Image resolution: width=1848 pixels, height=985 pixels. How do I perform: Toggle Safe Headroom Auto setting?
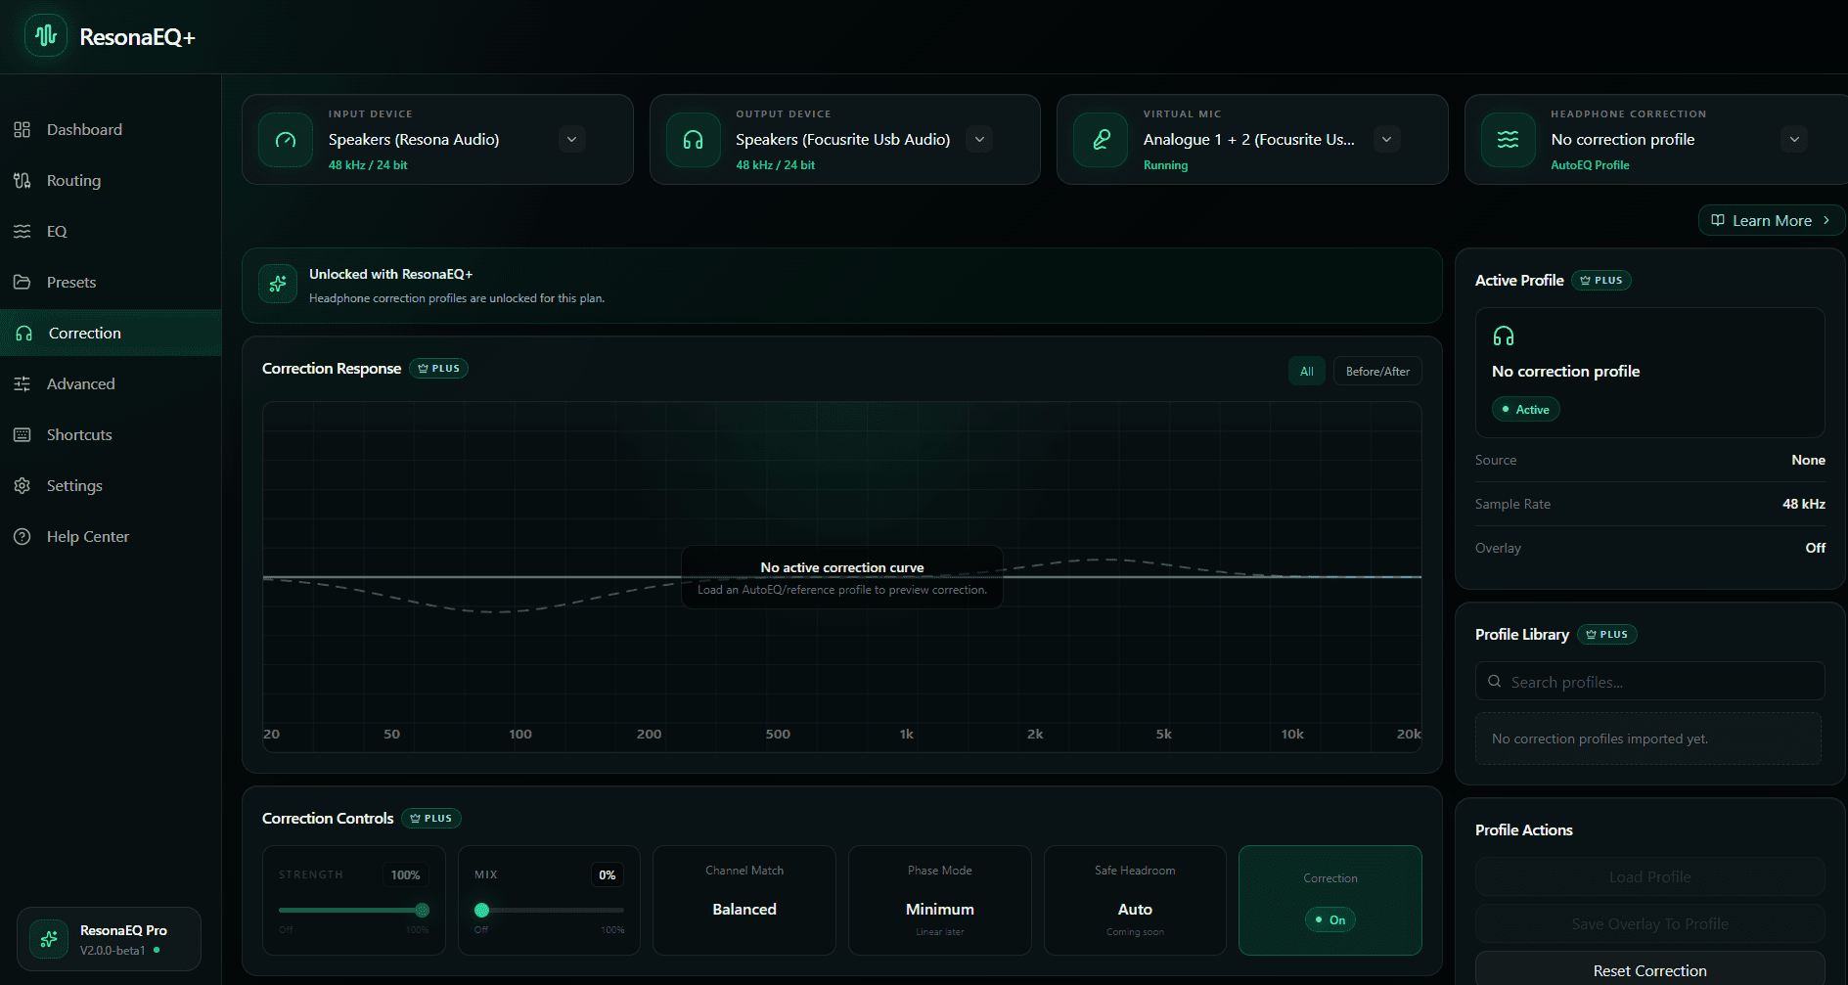tap(1135, 900)
